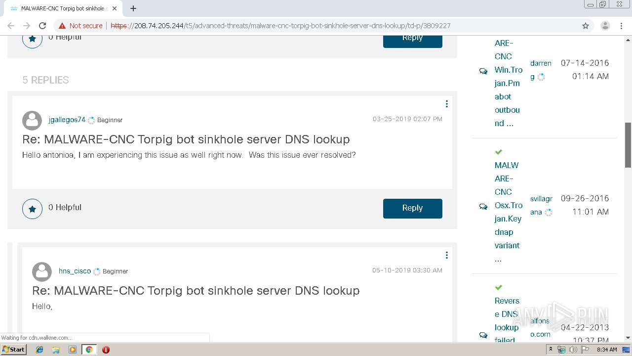Viewport: 632px width, 356px height.
Task: Click the browser Back arrow
Action: point(11,26)
